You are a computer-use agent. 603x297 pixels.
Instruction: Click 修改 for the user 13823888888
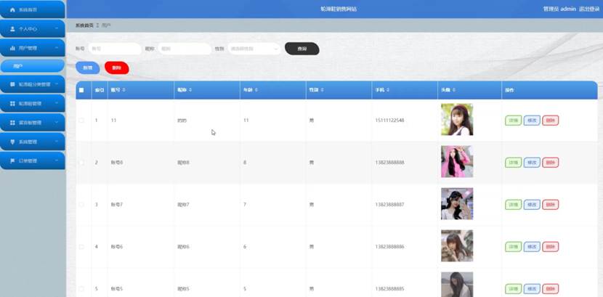click(532, 163)
